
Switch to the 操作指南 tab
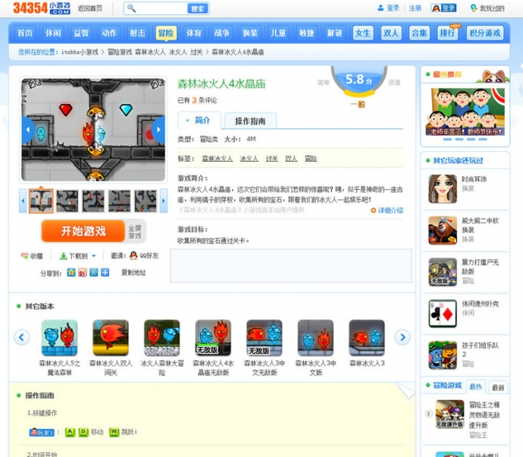point(250,121)
